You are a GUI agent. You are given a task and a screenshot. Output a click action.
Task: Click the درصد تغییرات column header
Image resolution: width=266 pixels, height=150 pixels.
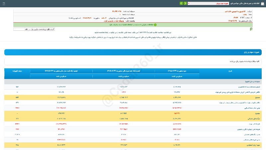17,71
